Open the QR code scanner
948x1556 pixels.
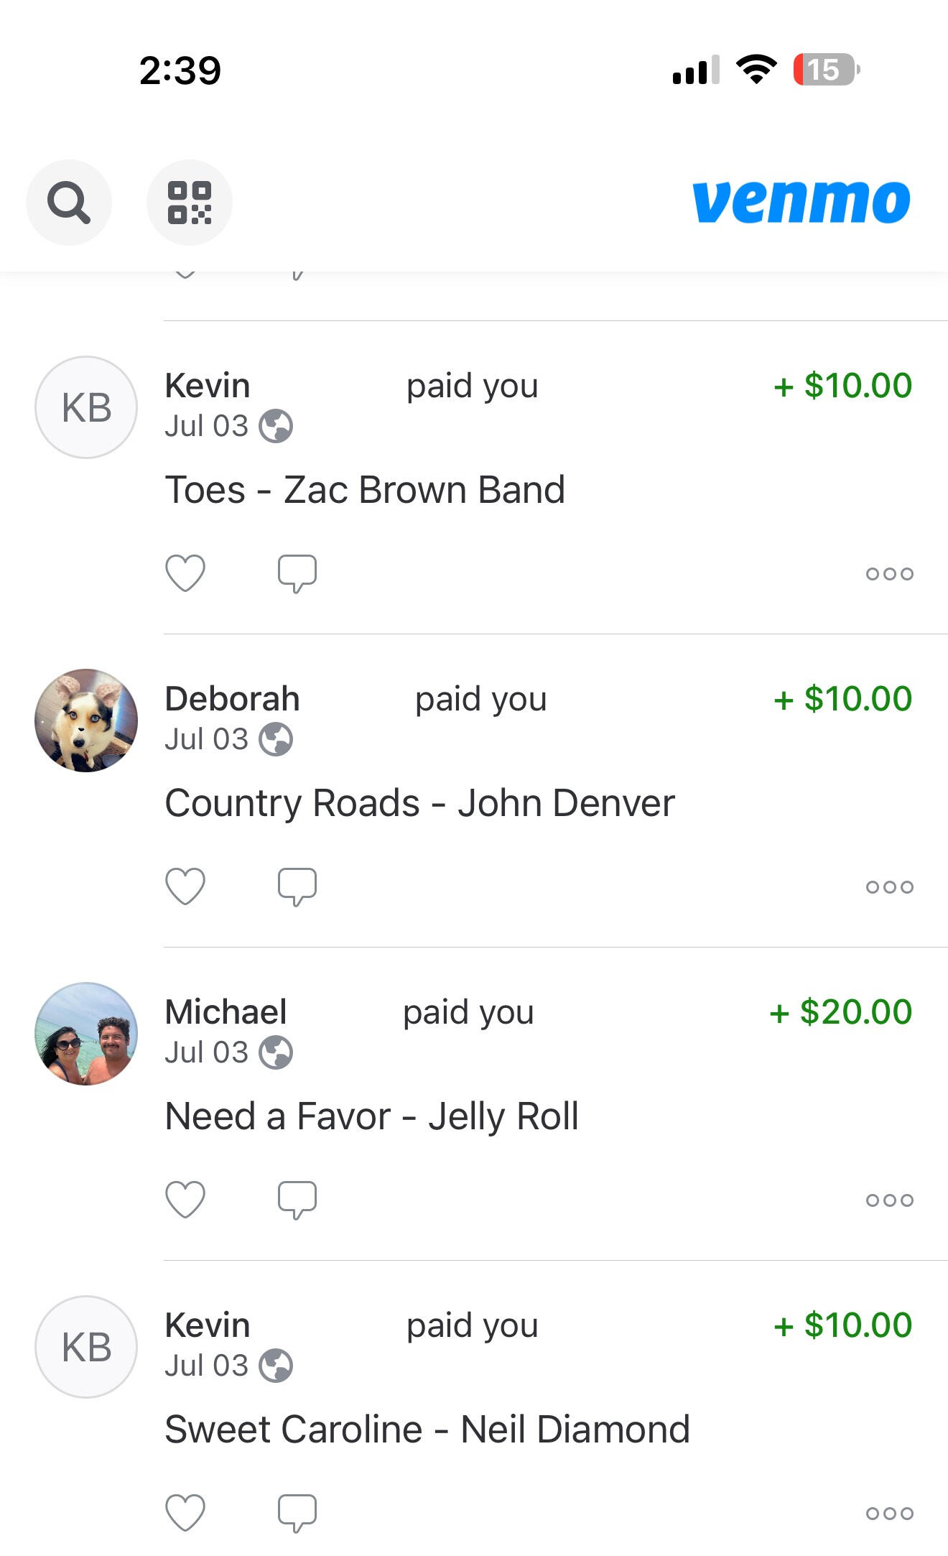pos(190,203)
